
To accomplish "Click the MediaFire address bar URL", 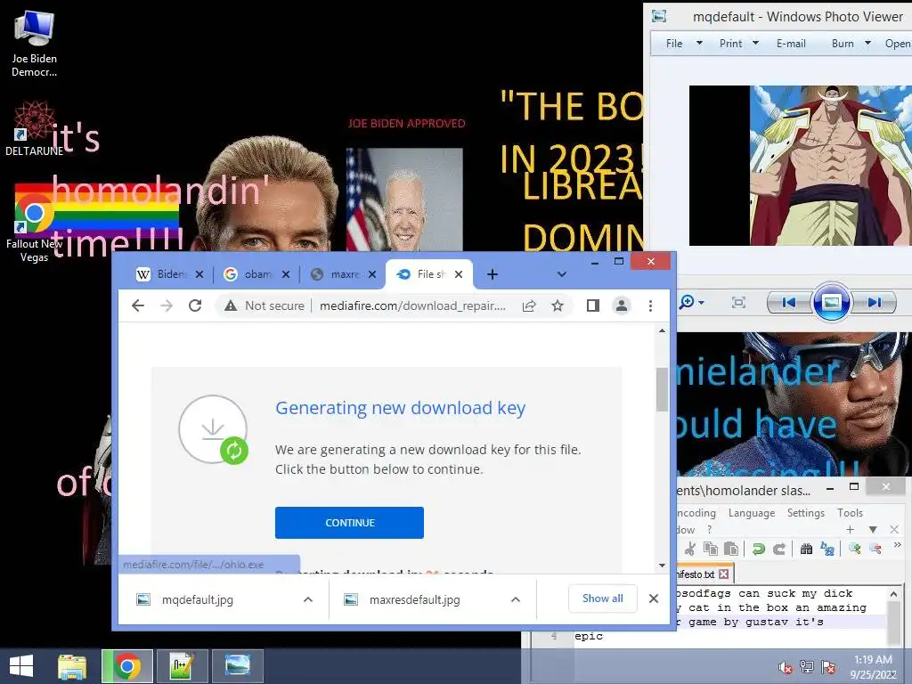I will [x=412, y=306].
